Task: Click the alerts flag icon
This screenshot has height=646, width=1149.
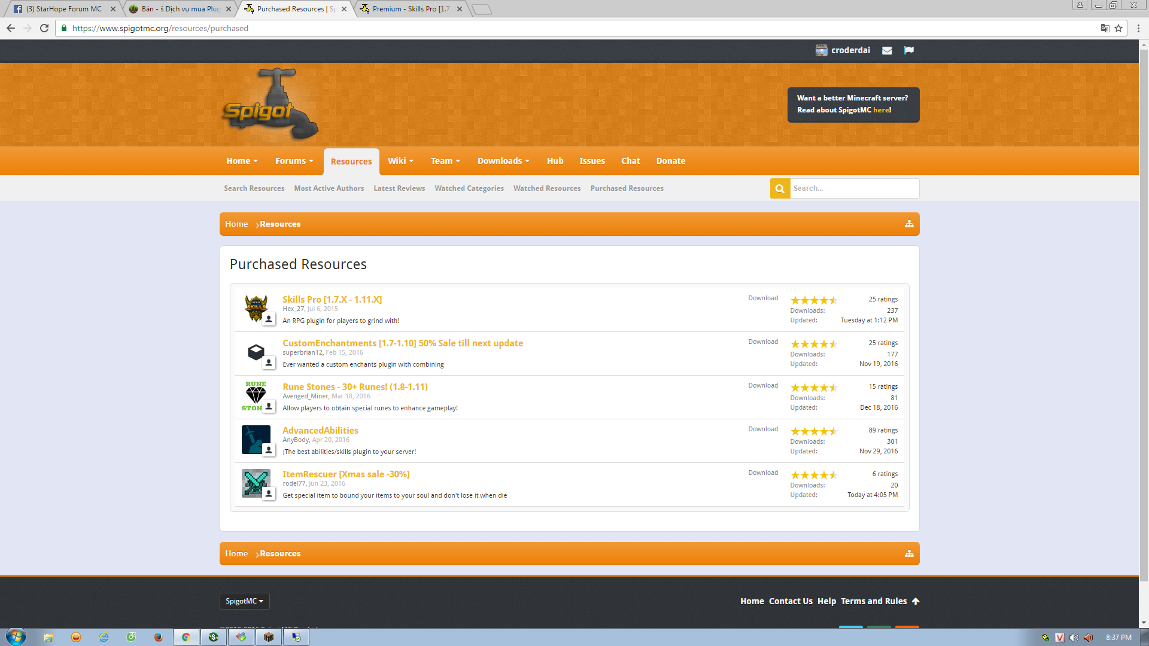Action: pos(909,50)
